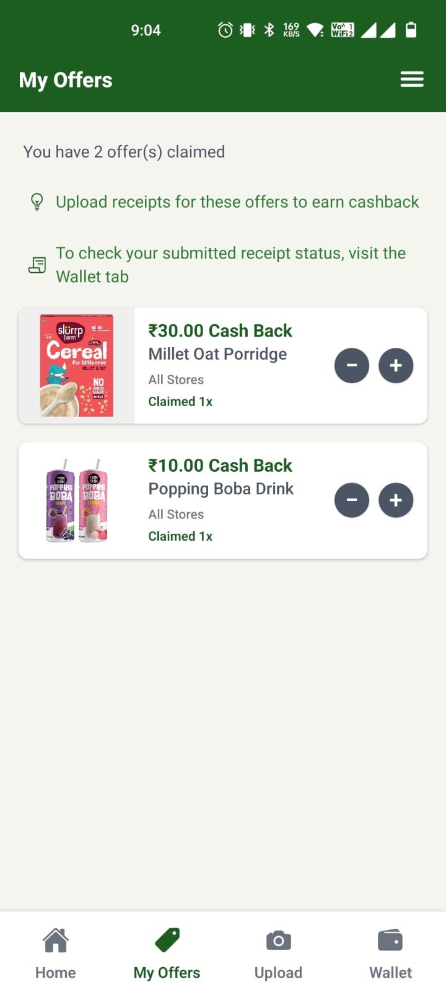Tap the alarm icon in status bar

pyautogui.click(x=225, y=30)
